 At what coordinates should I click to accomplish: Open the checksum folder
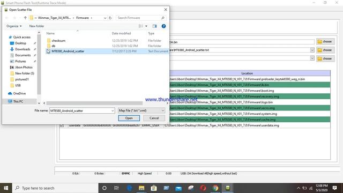(58, 41)
